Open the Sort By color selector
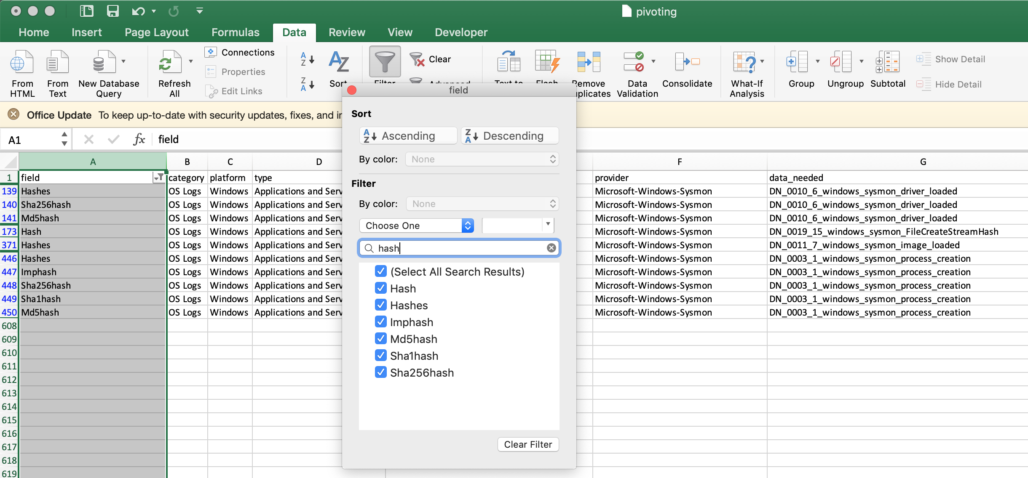This screenshot has width=1028, height=478. pyautogui.click(x=482, y=159)
